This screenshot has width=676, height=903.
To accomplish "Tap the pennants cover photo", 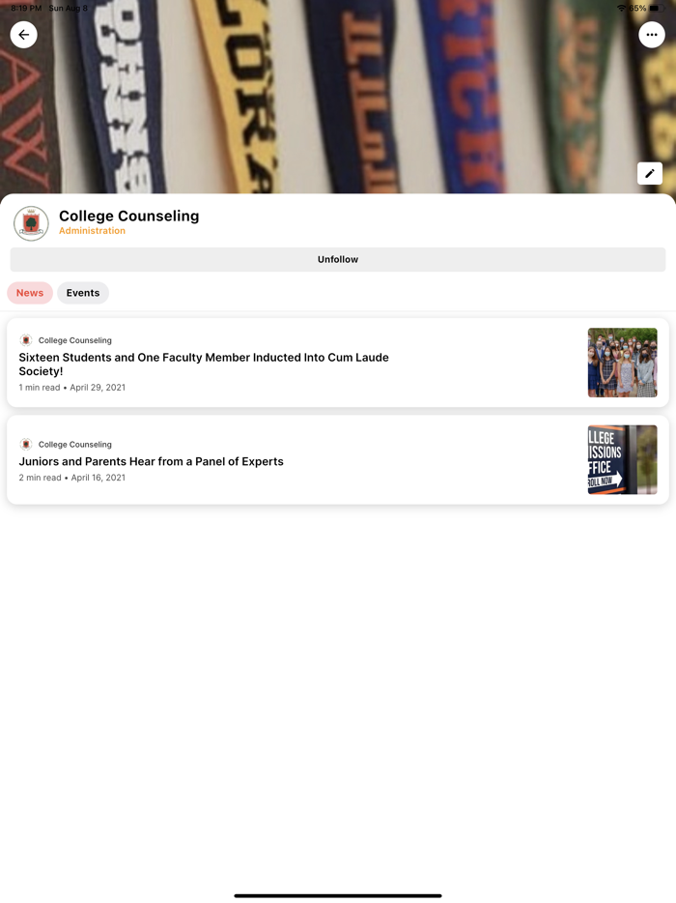I will click(x=338, y=97).
